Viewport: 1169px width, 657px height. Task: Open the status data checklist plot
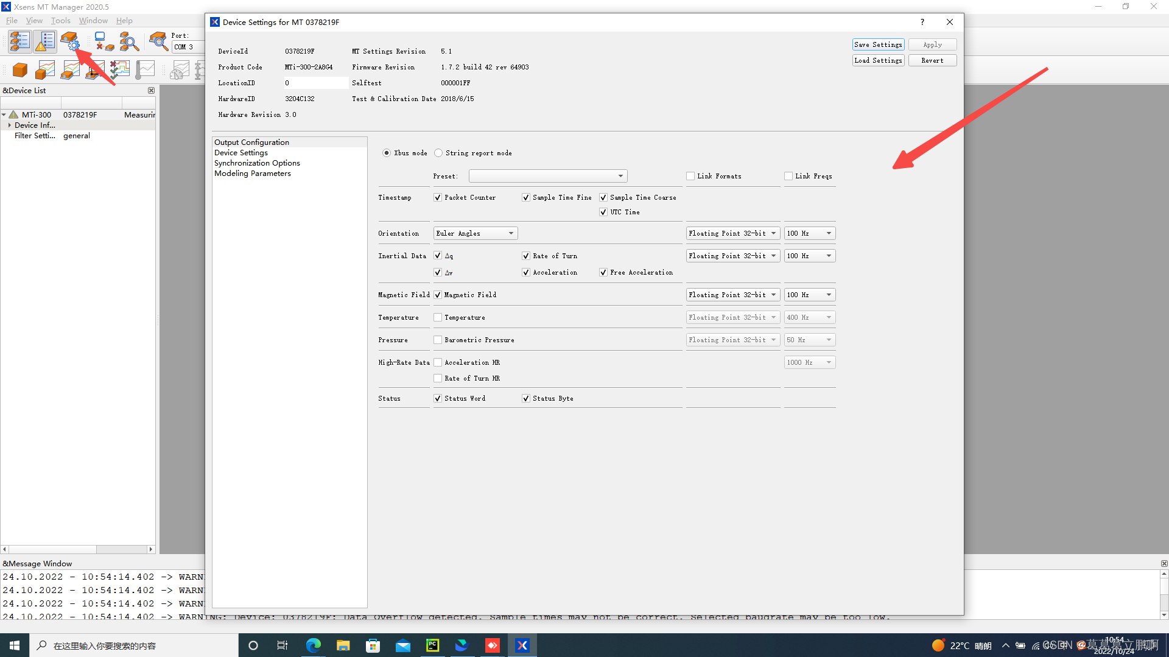pyautogui.click(x=120, y=70)
